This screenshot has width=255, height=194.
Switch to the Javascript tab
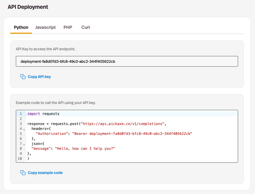click(x=45, y=27)
